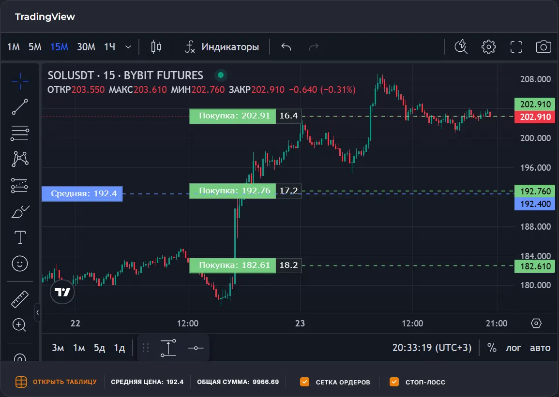Enter fullscreen chart mode
The image size is (559, 397).
516,47
